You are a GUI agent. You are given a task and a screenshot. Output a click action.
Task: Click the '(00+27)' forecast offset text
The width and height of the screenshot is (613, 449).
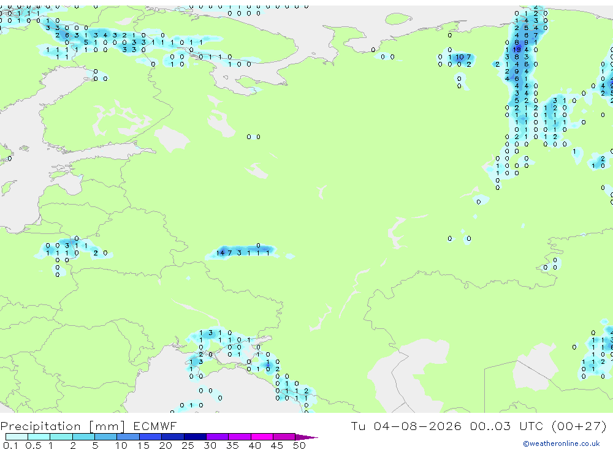(579, 426)
